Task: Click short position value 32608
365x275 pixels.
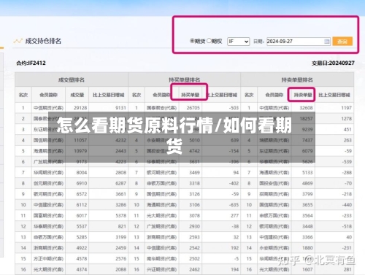Action: pyautogui.click(x=306, y=108)
